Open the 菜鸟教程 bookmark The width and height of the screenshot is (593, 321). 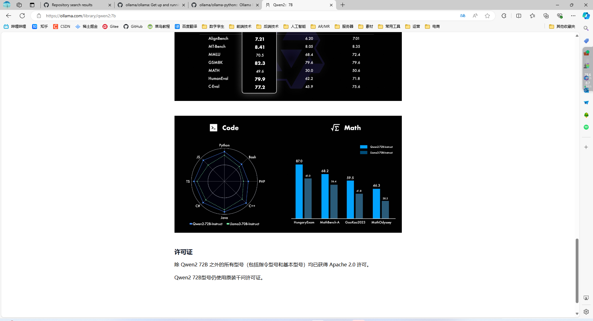click(x=159, y=27)
